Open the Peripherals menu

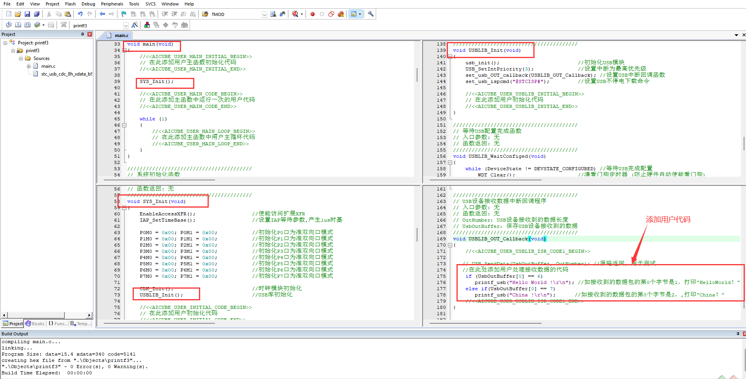pos(112,4)
